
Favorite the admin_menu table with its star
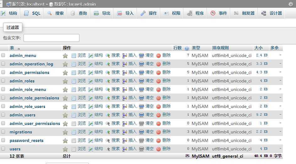65,56
